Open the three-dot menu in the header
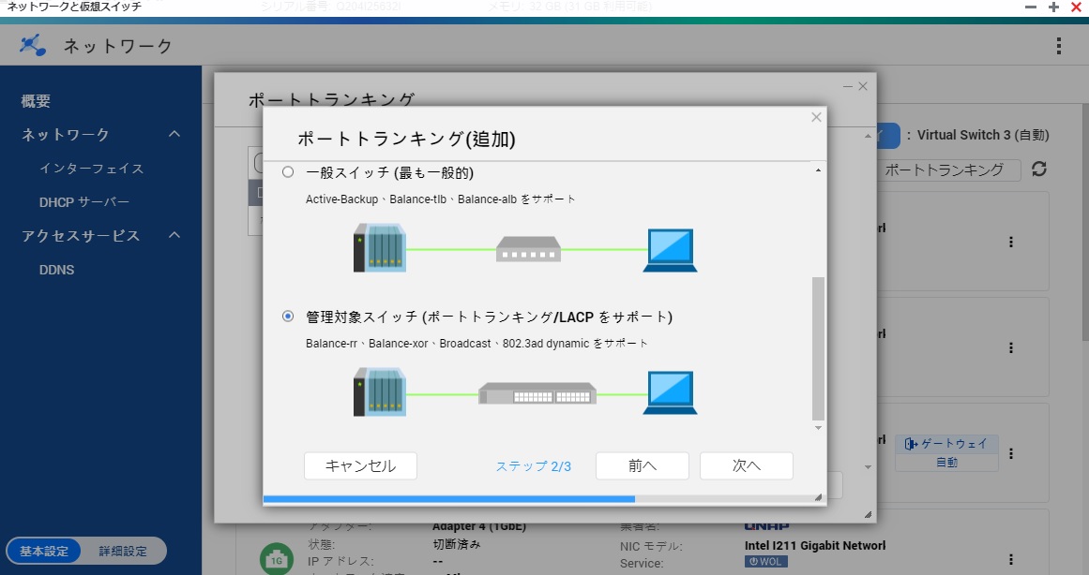The width and height of the screenshot is (1089, 575). point(1058,46)
